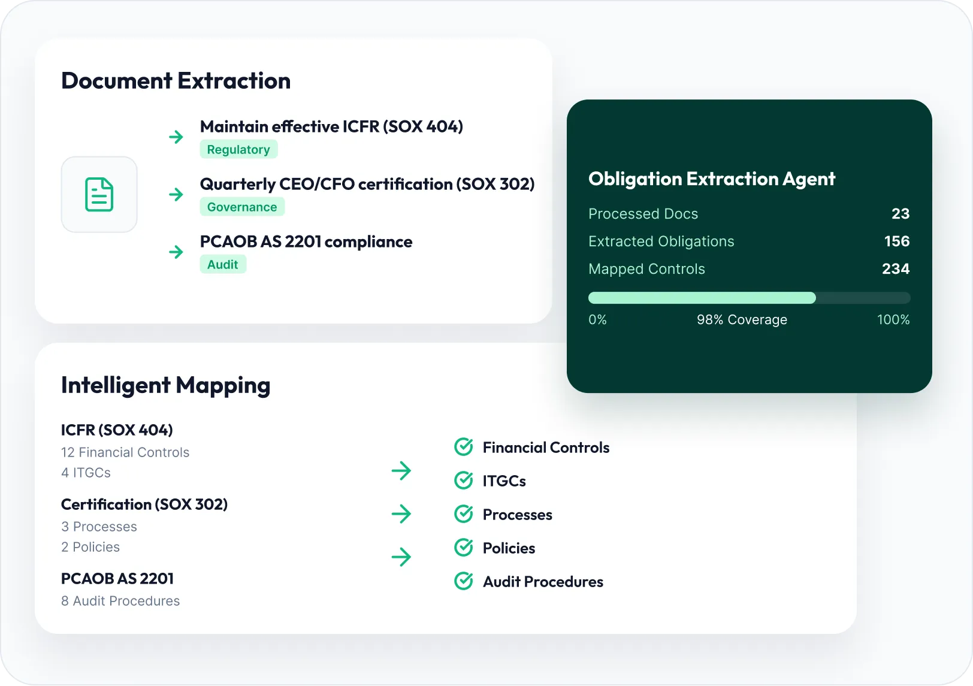Image resolution: width=973 pixels, height=686 pixels.
Task: Select the Audit tag
Action: pos(223,264)
